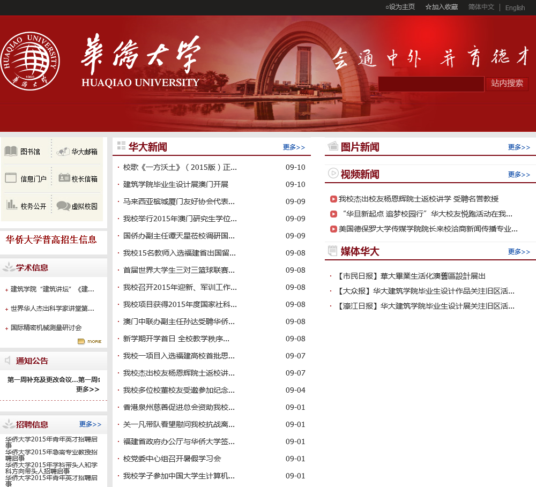Open the 图片新闻 section heading

360,147
